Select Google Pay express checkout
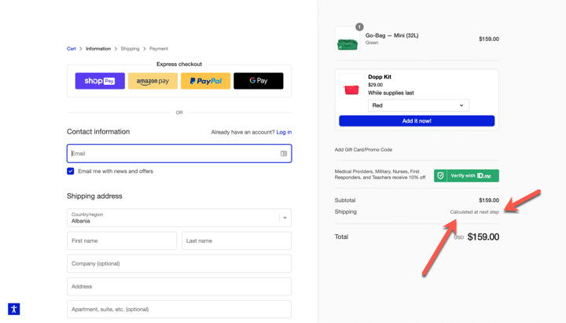This screenshot has height=323, width=566. point(259,81)
